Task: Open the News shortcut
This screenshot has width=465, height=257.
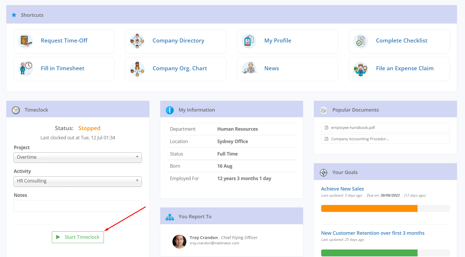Action: 287,69
